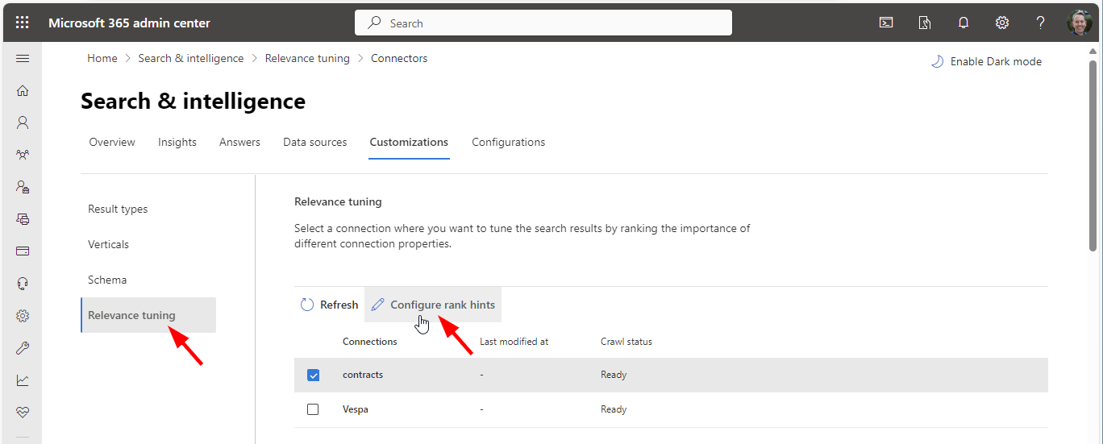Screen dimensions: 1103x444
Task: Click Last modified at column header
Action: [514, 342]
